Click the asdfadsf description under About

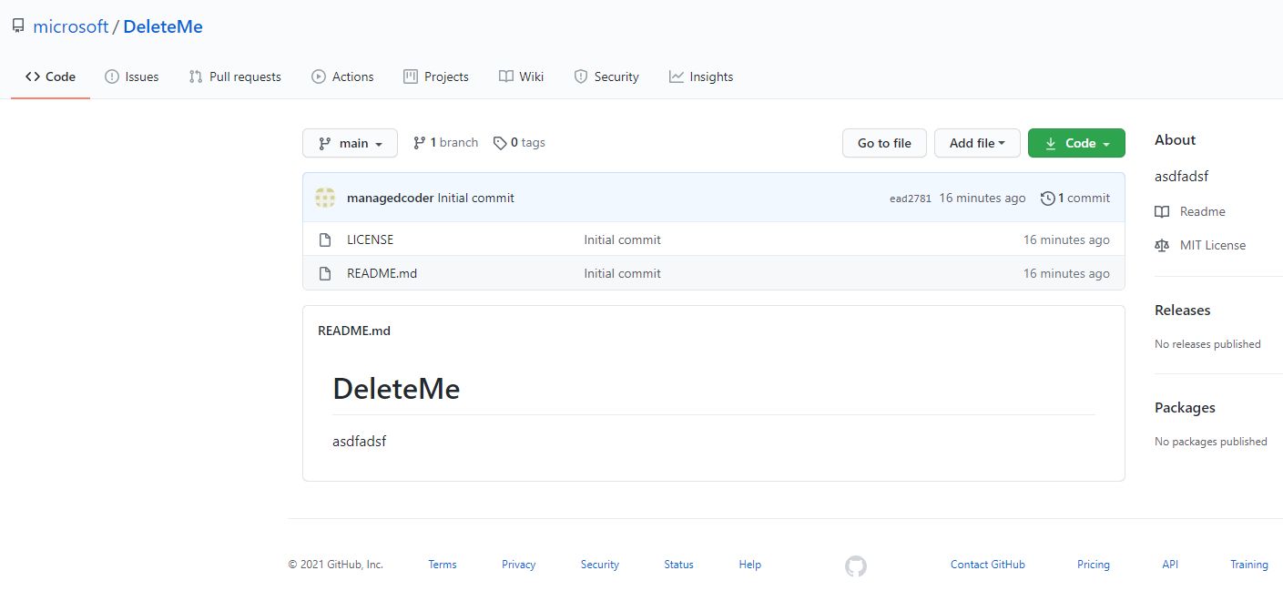point(1182,177)
